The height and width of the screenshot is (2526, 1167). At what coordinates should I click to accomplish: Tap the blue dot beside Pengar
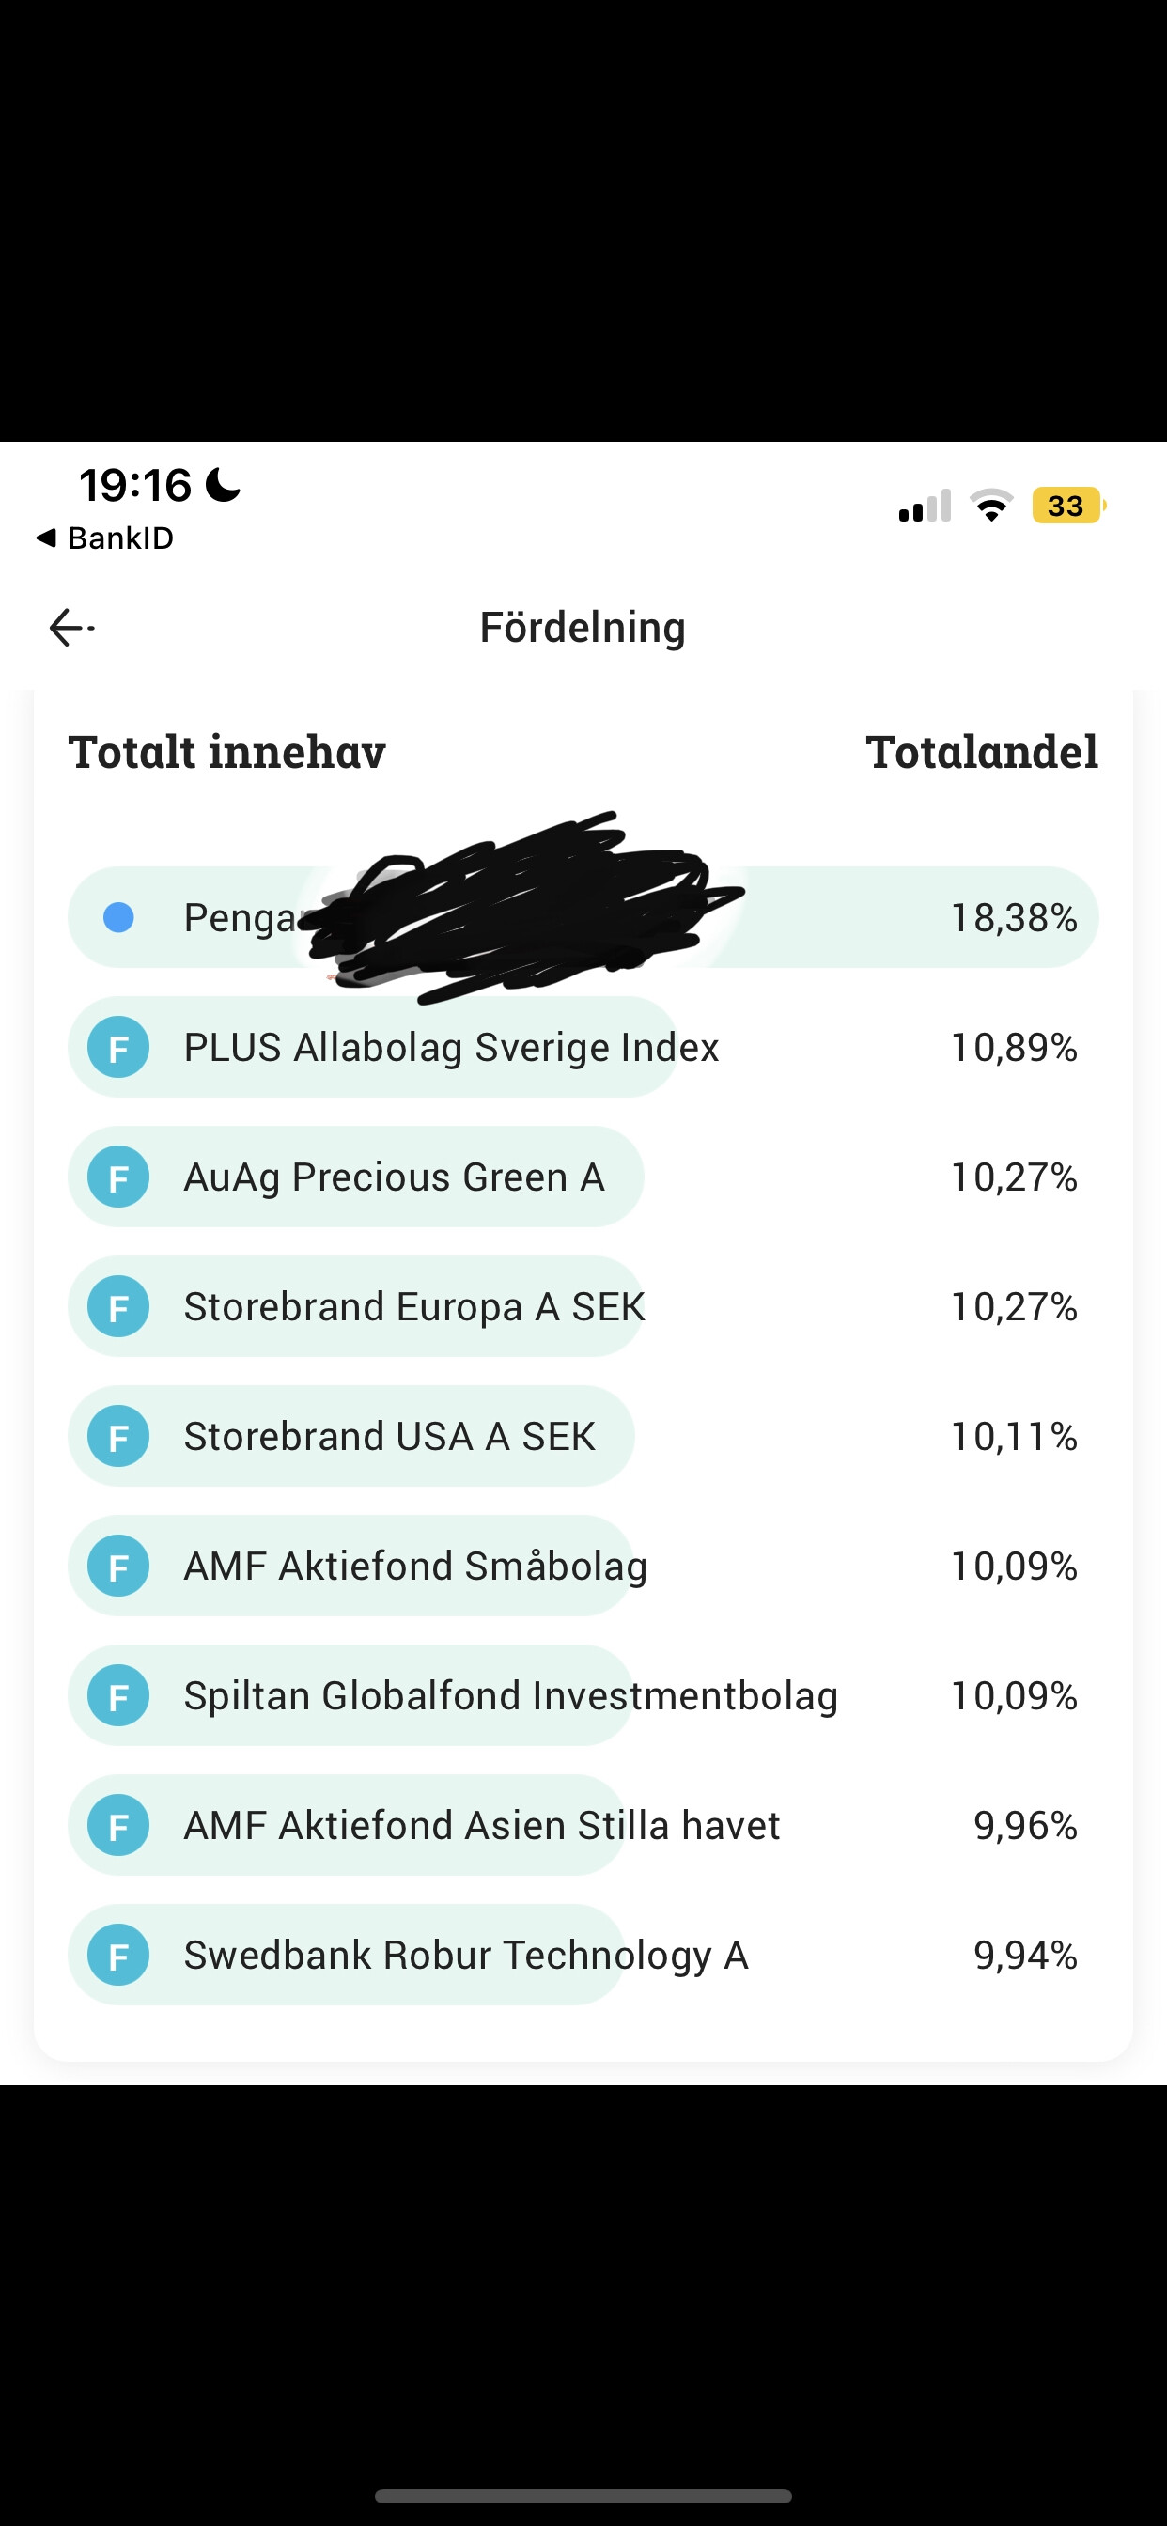118,918
